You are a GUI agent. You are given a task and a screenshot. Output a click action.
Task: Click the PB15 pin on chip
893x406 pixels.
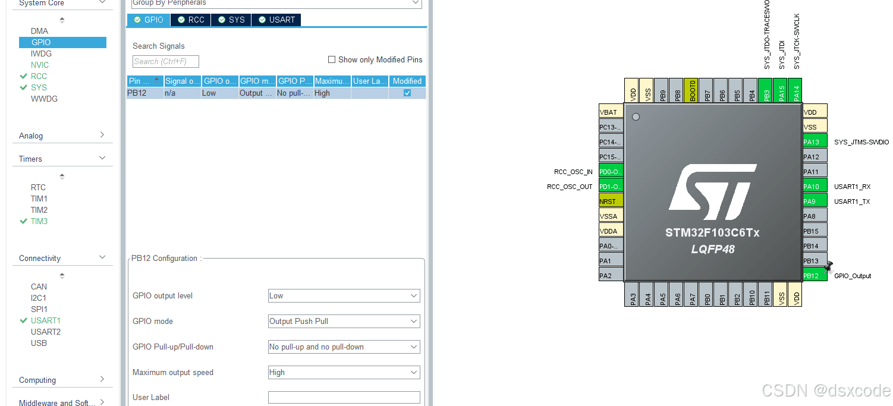(815, 231)
